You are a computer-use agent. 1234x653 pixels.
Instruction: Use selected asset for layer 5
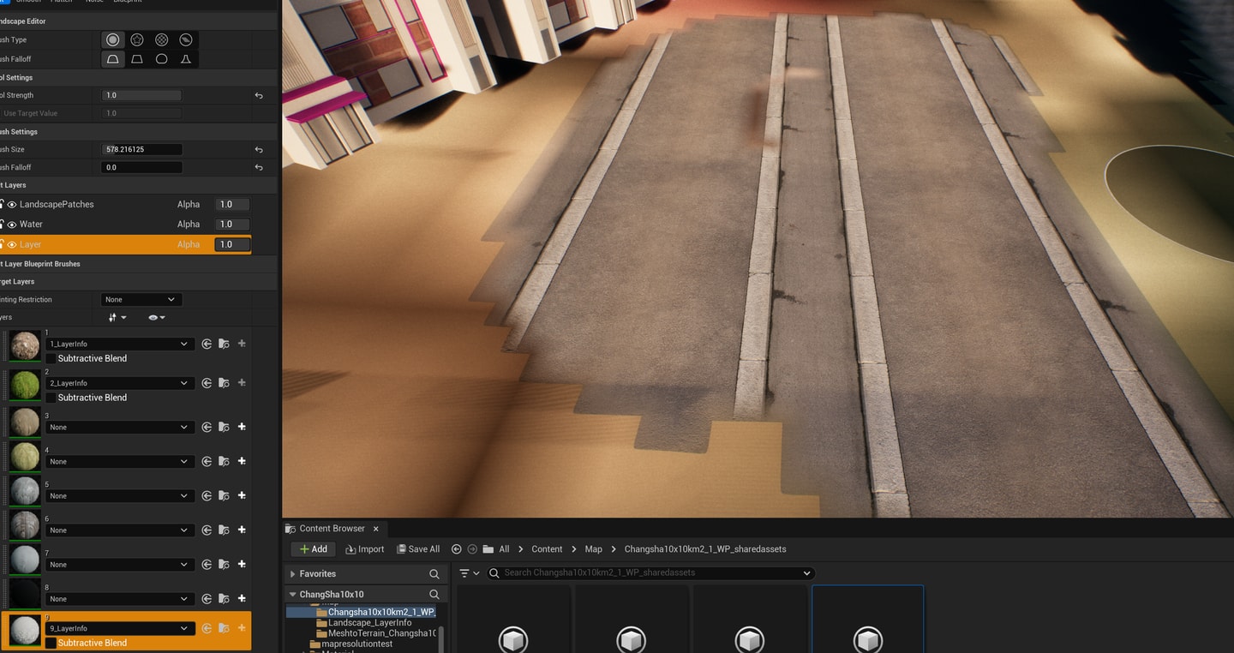[207, 495]
